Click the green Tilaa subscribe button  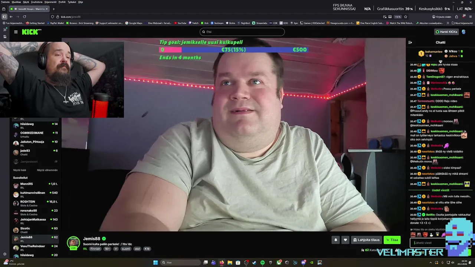point(392,240)
